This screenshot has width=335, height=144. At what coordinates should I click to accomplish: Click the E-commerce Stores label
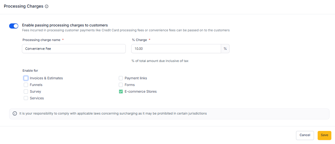point(141,91)
